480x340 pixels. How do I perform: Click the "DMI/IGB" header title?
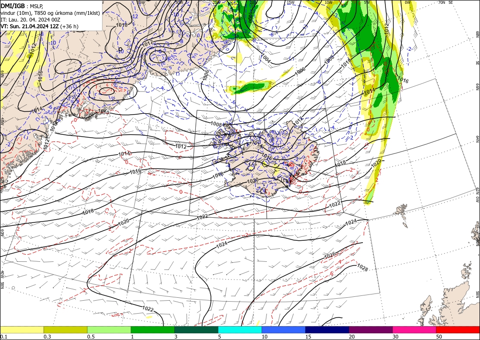13,6
